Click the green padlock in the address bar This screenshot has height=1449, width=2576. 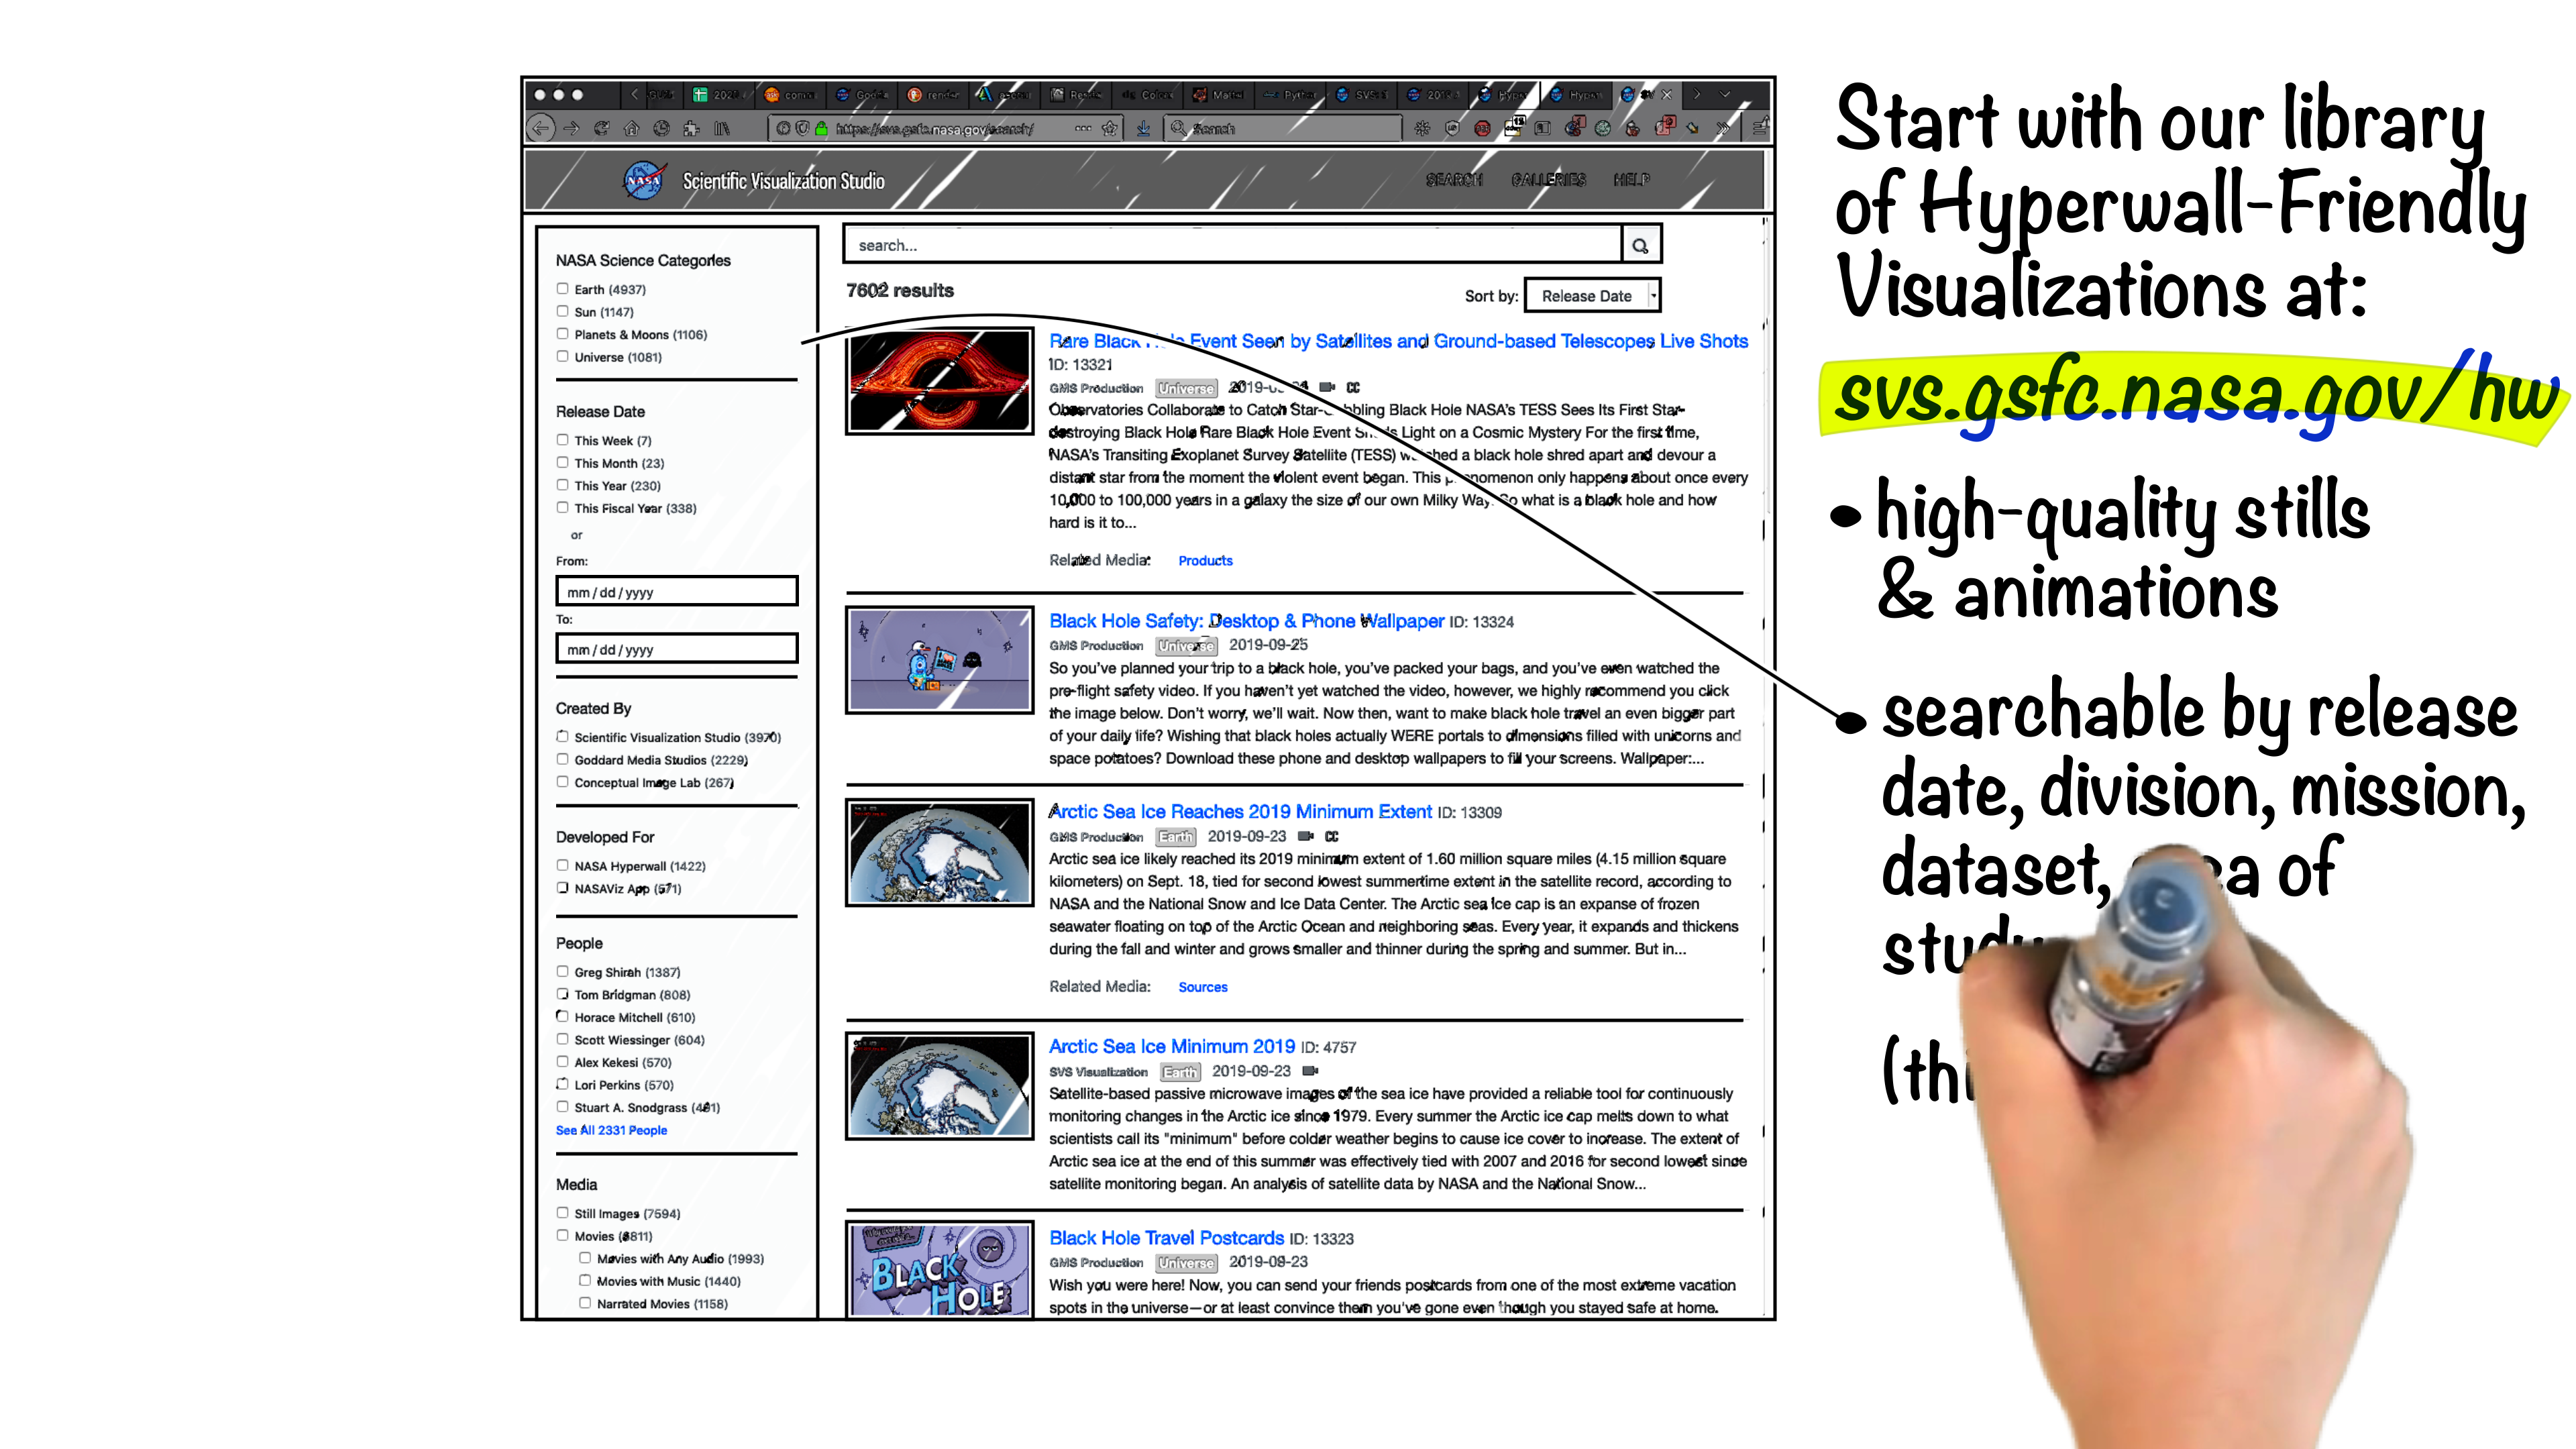[x=822, y=128]
